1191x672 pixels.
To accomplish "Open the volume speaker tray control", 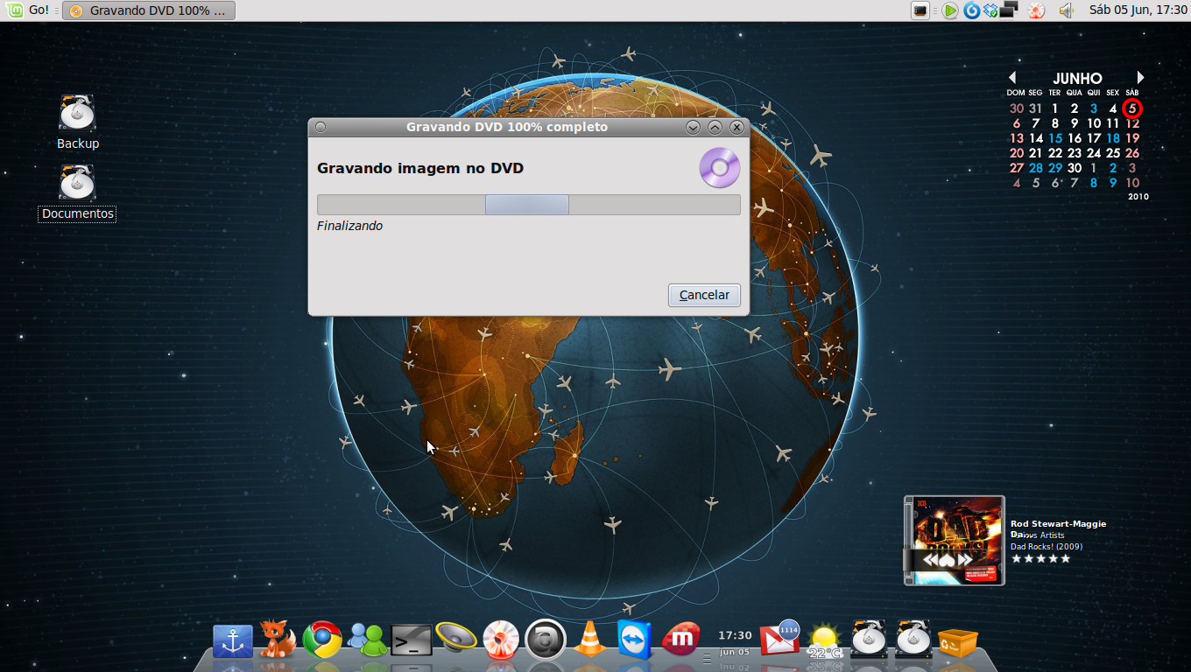I will point(1066,10).
